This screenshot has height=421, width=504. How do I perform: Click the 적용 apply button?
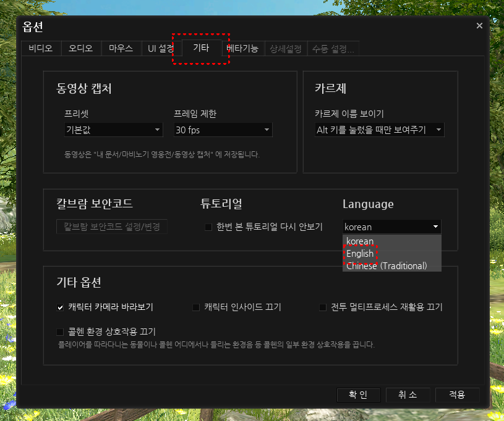pos(458,395)
